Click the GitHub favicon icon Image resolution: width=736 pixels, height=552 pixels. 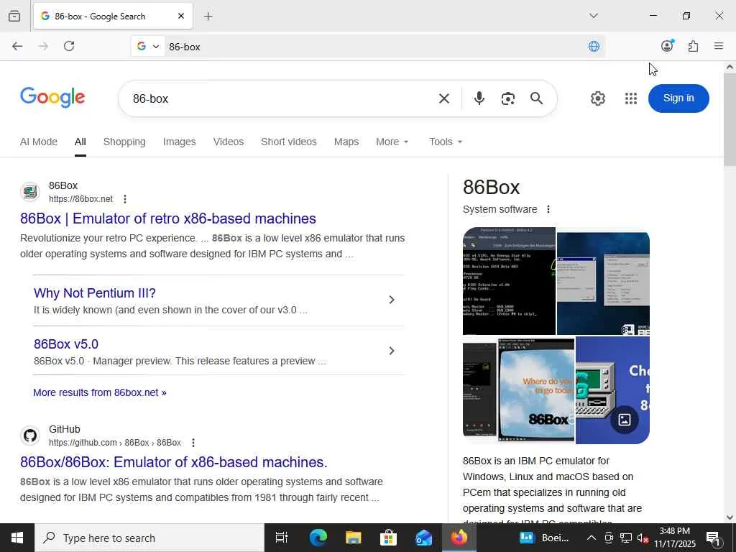(30, 436)
